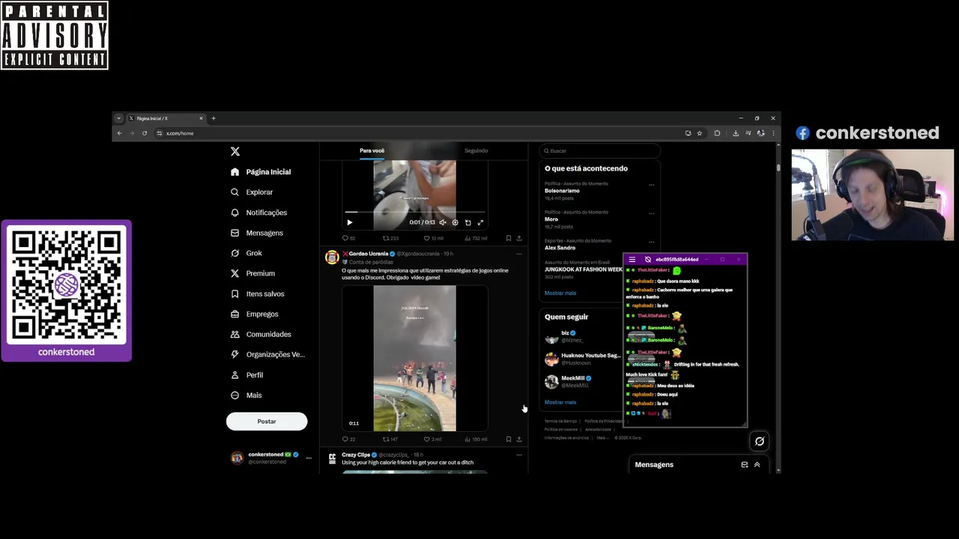Open conkerstoned account options ellipsis

308,457
